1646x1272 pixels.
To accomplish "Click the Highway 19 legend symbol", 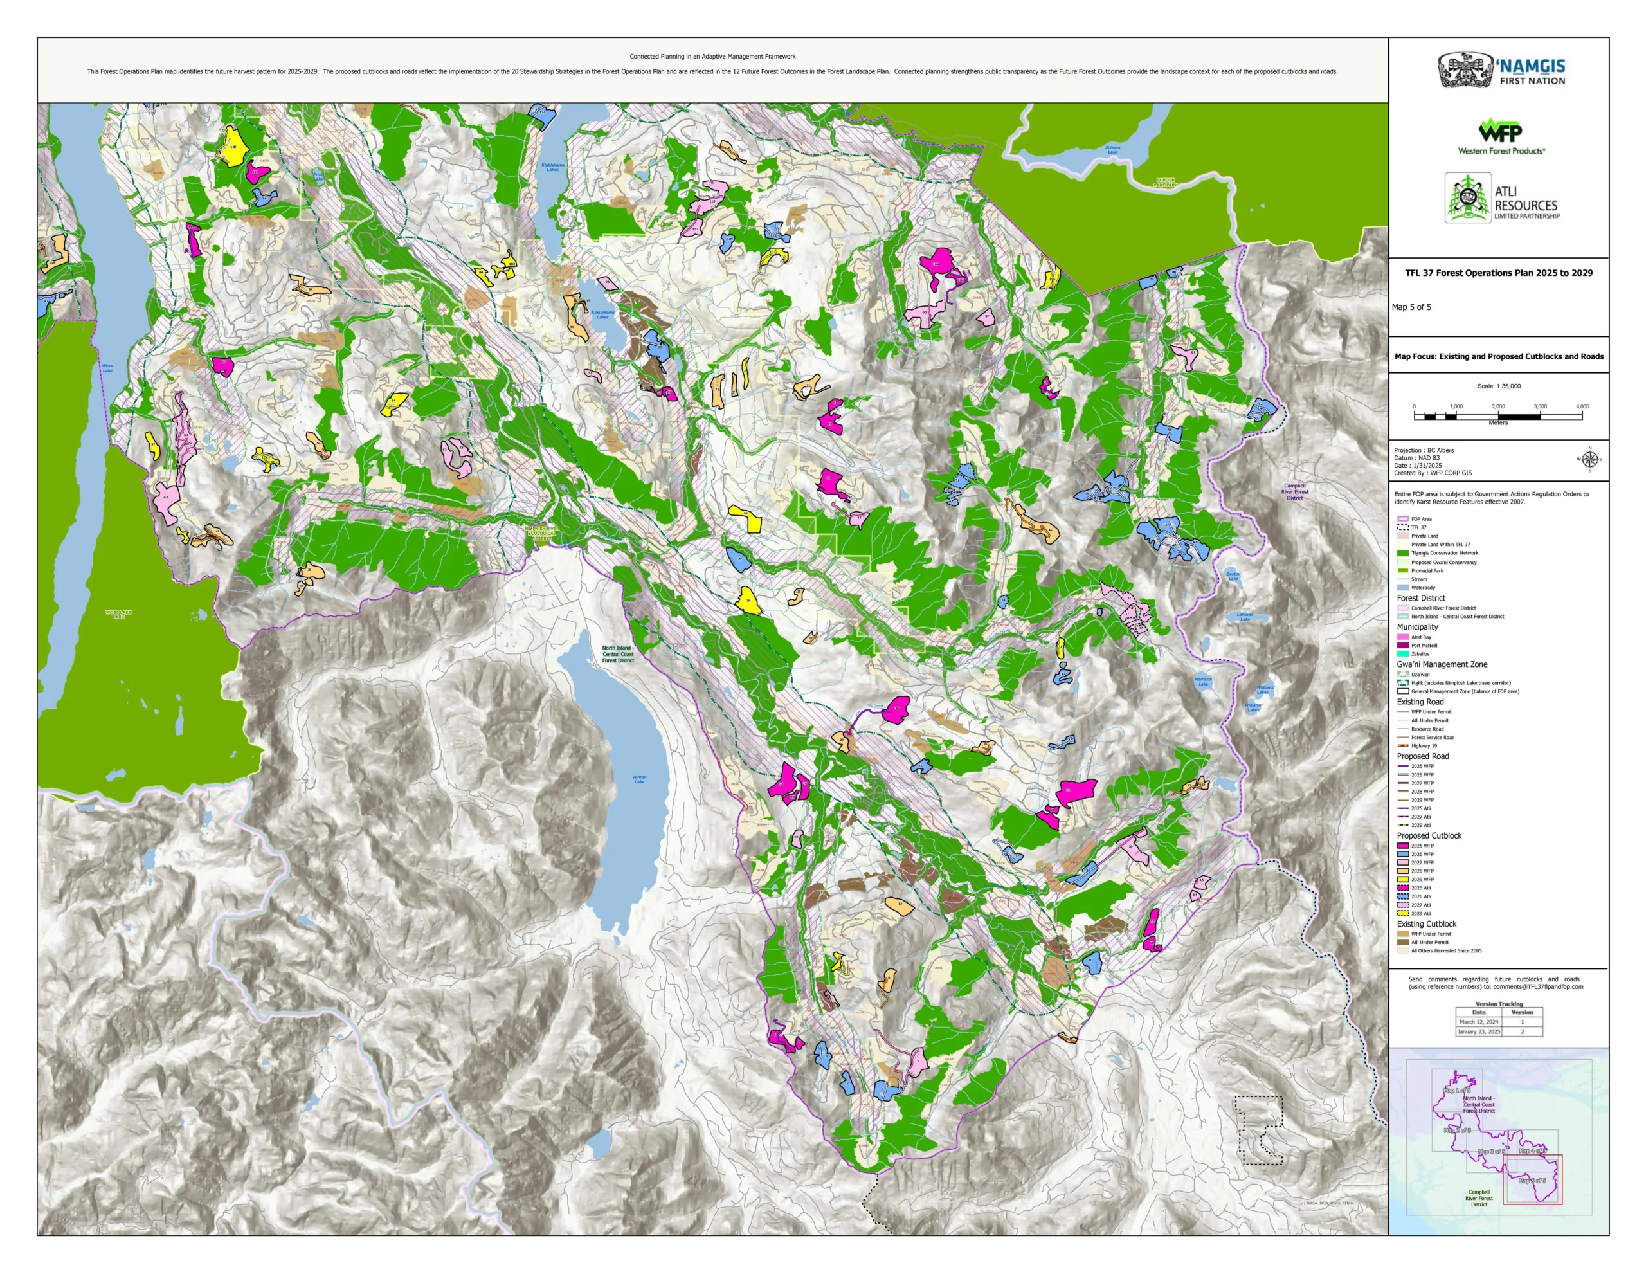I will (1402, 746).
